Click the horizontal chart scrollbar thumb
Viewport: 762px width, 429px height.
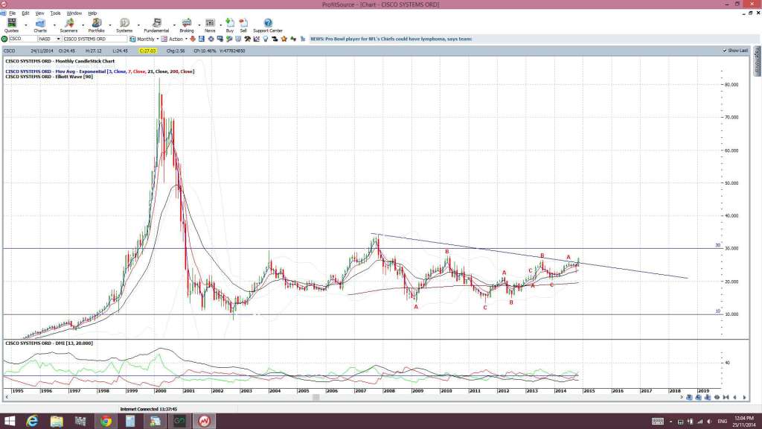316,398
